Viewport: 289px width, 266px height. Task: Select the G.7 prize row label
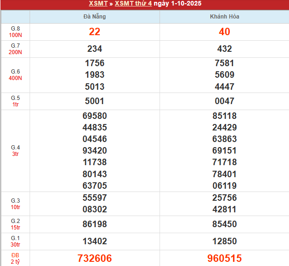(x=15, y=49)
